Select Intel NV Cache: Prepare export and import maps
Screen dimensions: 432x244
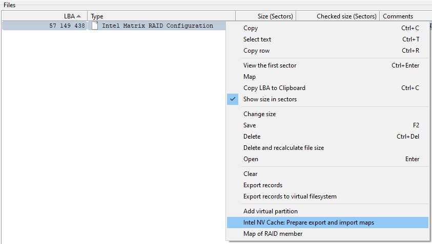point(308,223)
